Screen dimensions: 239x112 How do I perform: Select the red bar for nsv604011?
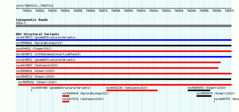pyautogui.click(x=124, y=51)
